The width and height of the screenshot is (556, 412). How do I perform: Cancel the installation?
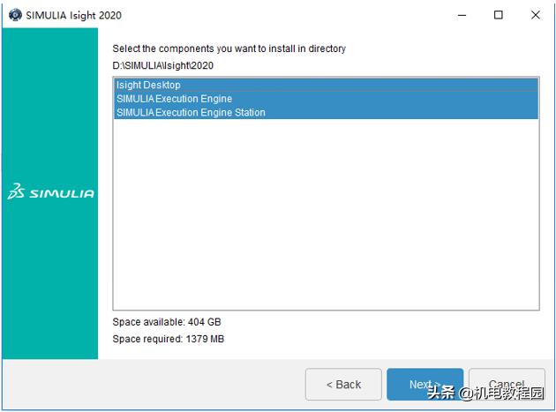(507, 385)
